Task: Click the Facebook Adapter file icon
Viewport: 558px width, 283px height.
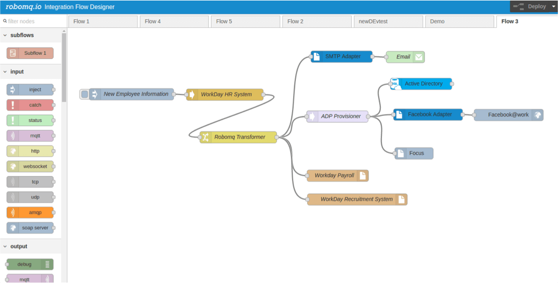Action: coord(399,114)
